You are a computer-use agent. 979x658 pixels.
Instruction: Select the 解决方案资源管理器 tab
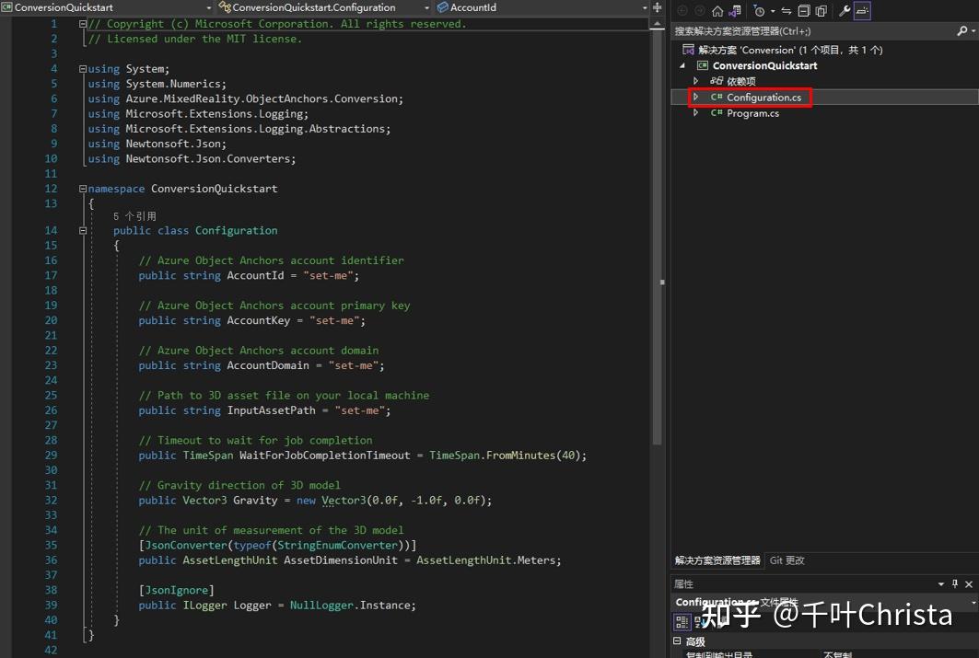pos(719,559)
